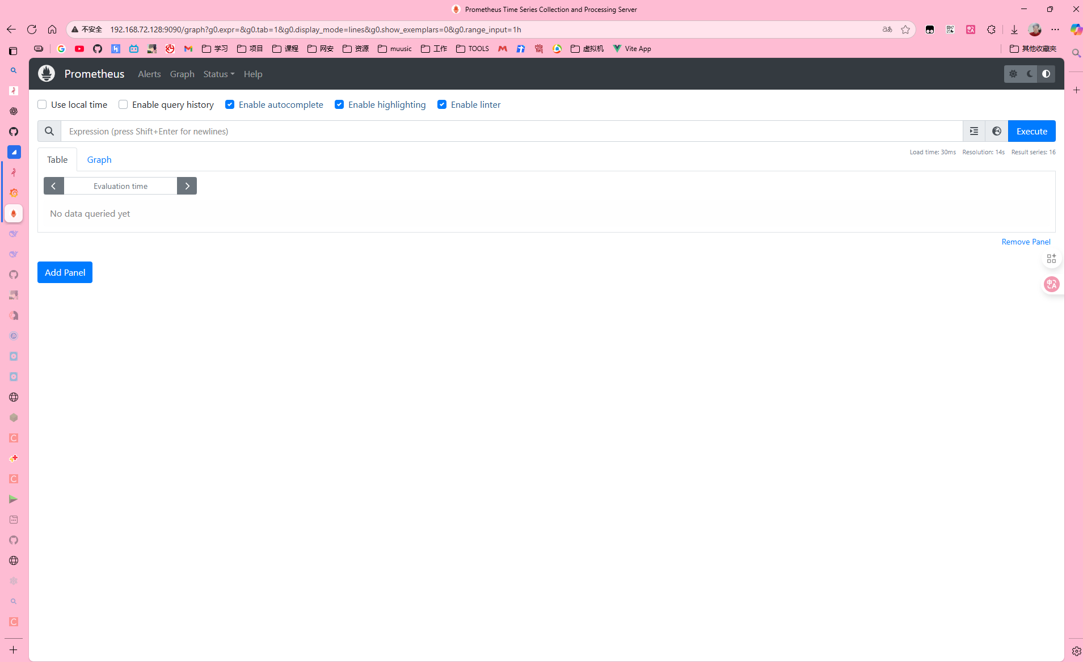The height and width of the screenshot is (662, 1083).
Task: Bookmark this page with star icon
Action: (905, 29)
